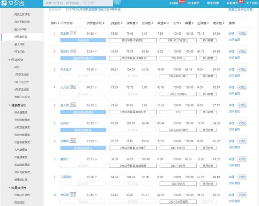Open the 积木盒子 platform link
This screenshot has width=259, height=206.
pos(66,69)
